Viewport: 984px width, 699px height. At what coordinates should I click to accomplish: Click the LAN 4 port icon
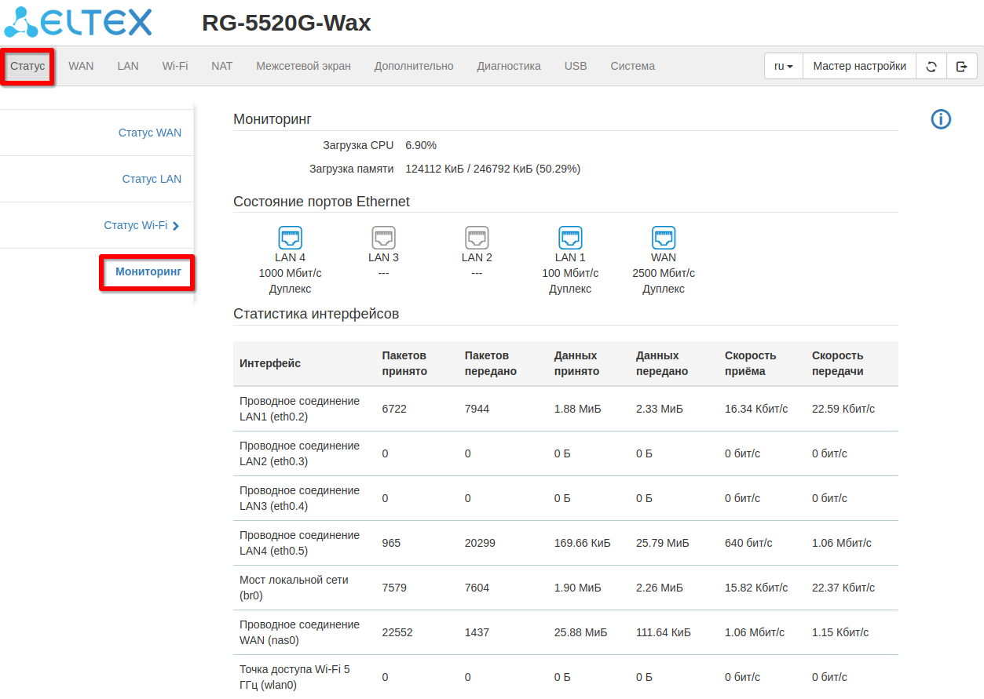click(290, 238)
